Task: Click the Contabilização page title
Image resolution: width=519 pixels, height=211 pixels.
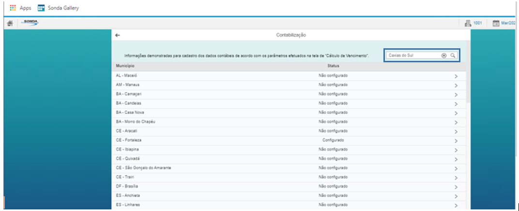Action: click(291, 35)
